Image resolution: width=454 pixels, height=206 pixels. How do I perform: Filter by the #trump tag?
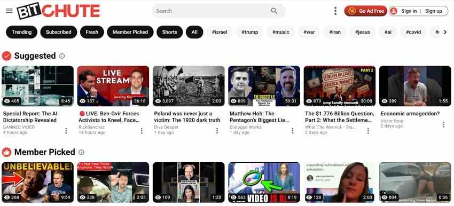[x=249, y=32]
